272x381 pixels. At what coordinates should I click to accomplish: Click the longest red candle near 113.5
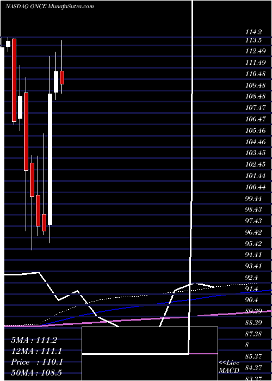(14, 80)
